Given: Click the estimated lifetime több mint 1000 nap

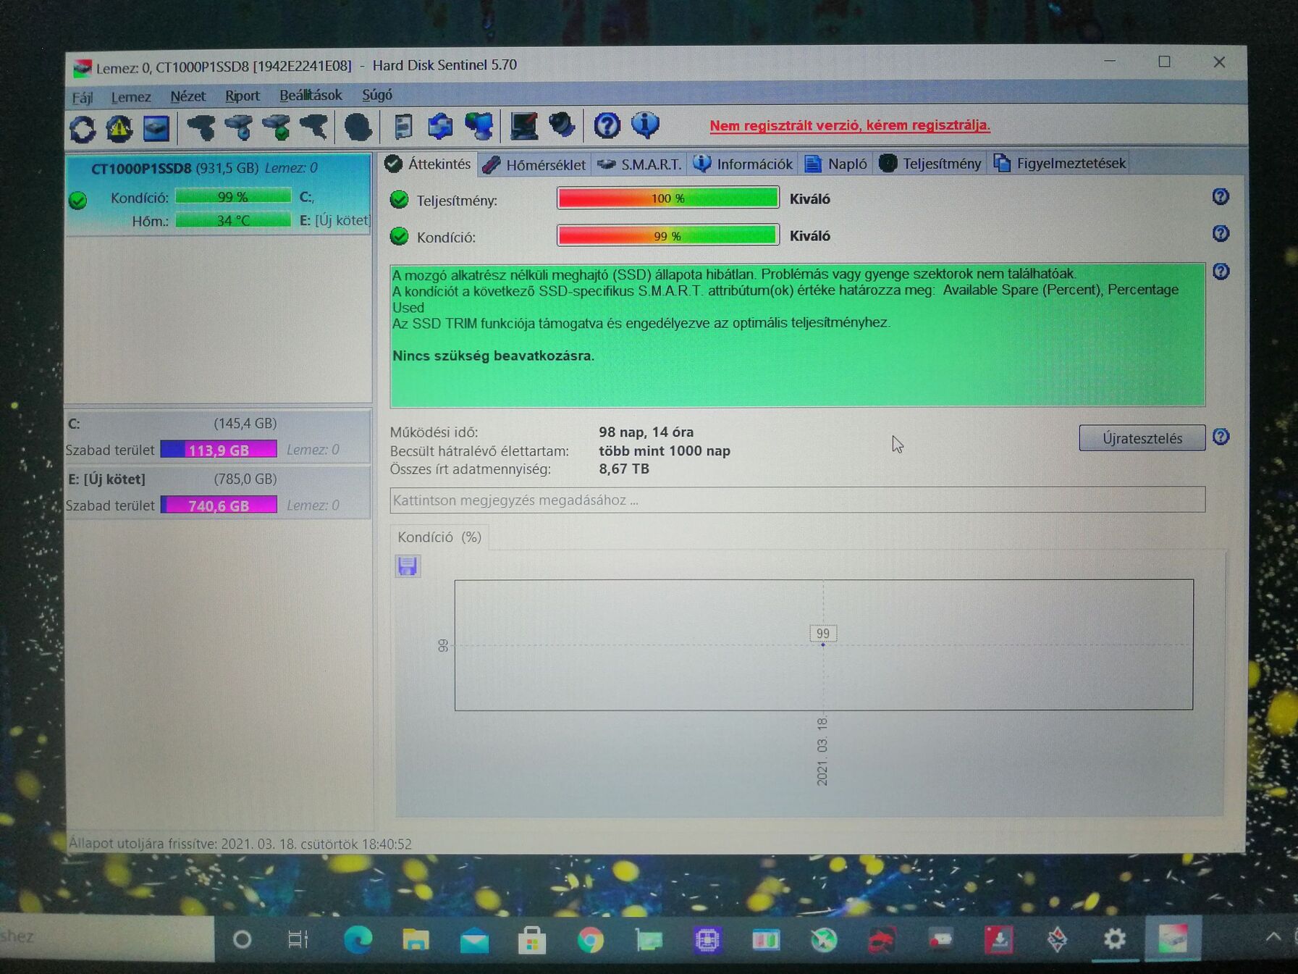Looking at the screenshot, I should tap(665, 450).
